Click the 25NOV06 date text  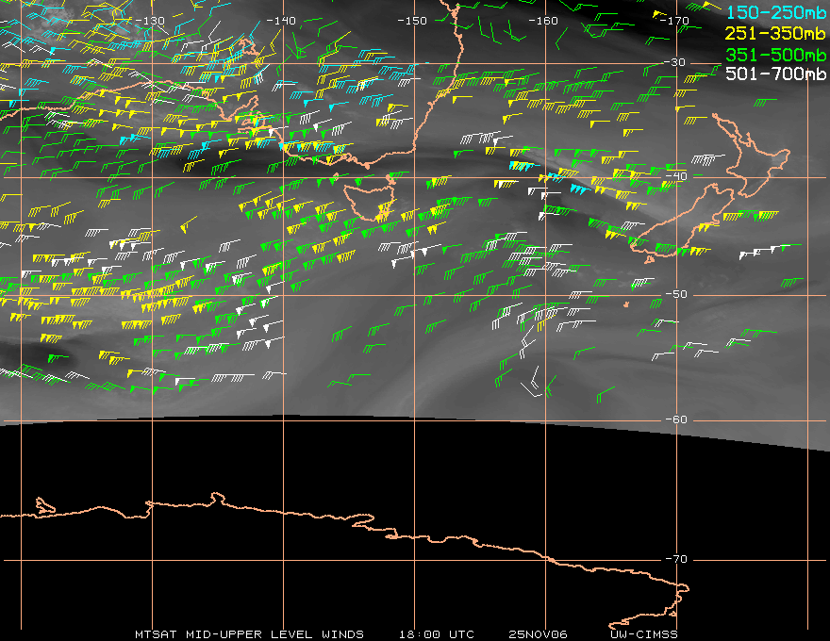[538, 634]
